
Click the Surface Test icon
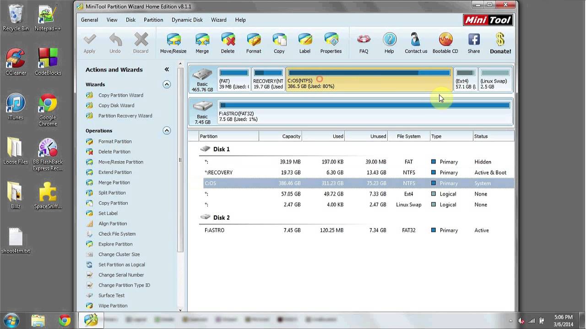click(89, 296)
